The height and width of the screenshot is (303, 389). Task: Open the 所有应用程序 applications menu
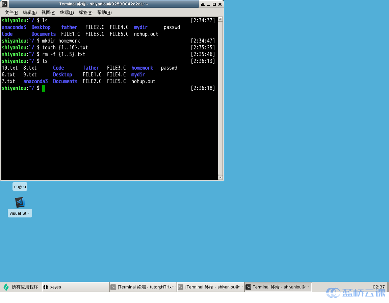tap(21, 287)
